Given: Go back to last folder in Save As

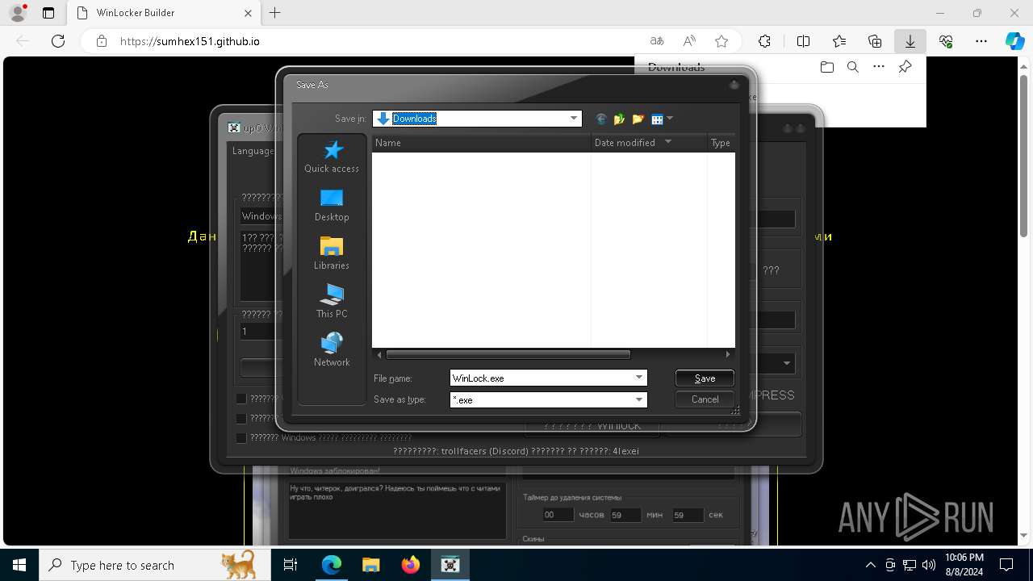Looking at the screenshot, I should [x=600, y=119].
